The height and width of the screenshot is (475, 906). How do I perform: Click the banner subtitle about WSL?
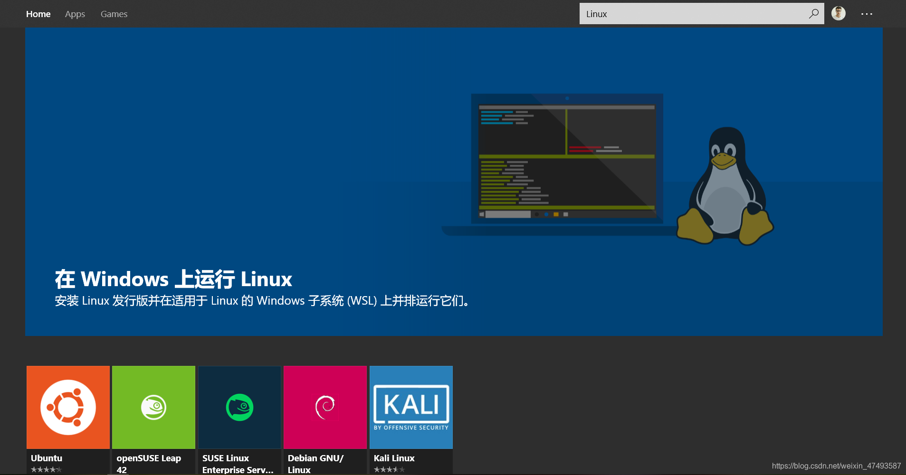tap(262, 301)
